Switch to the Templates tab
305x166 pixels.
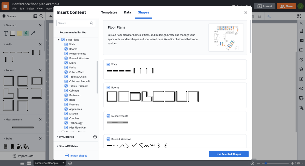click(109, 12)
